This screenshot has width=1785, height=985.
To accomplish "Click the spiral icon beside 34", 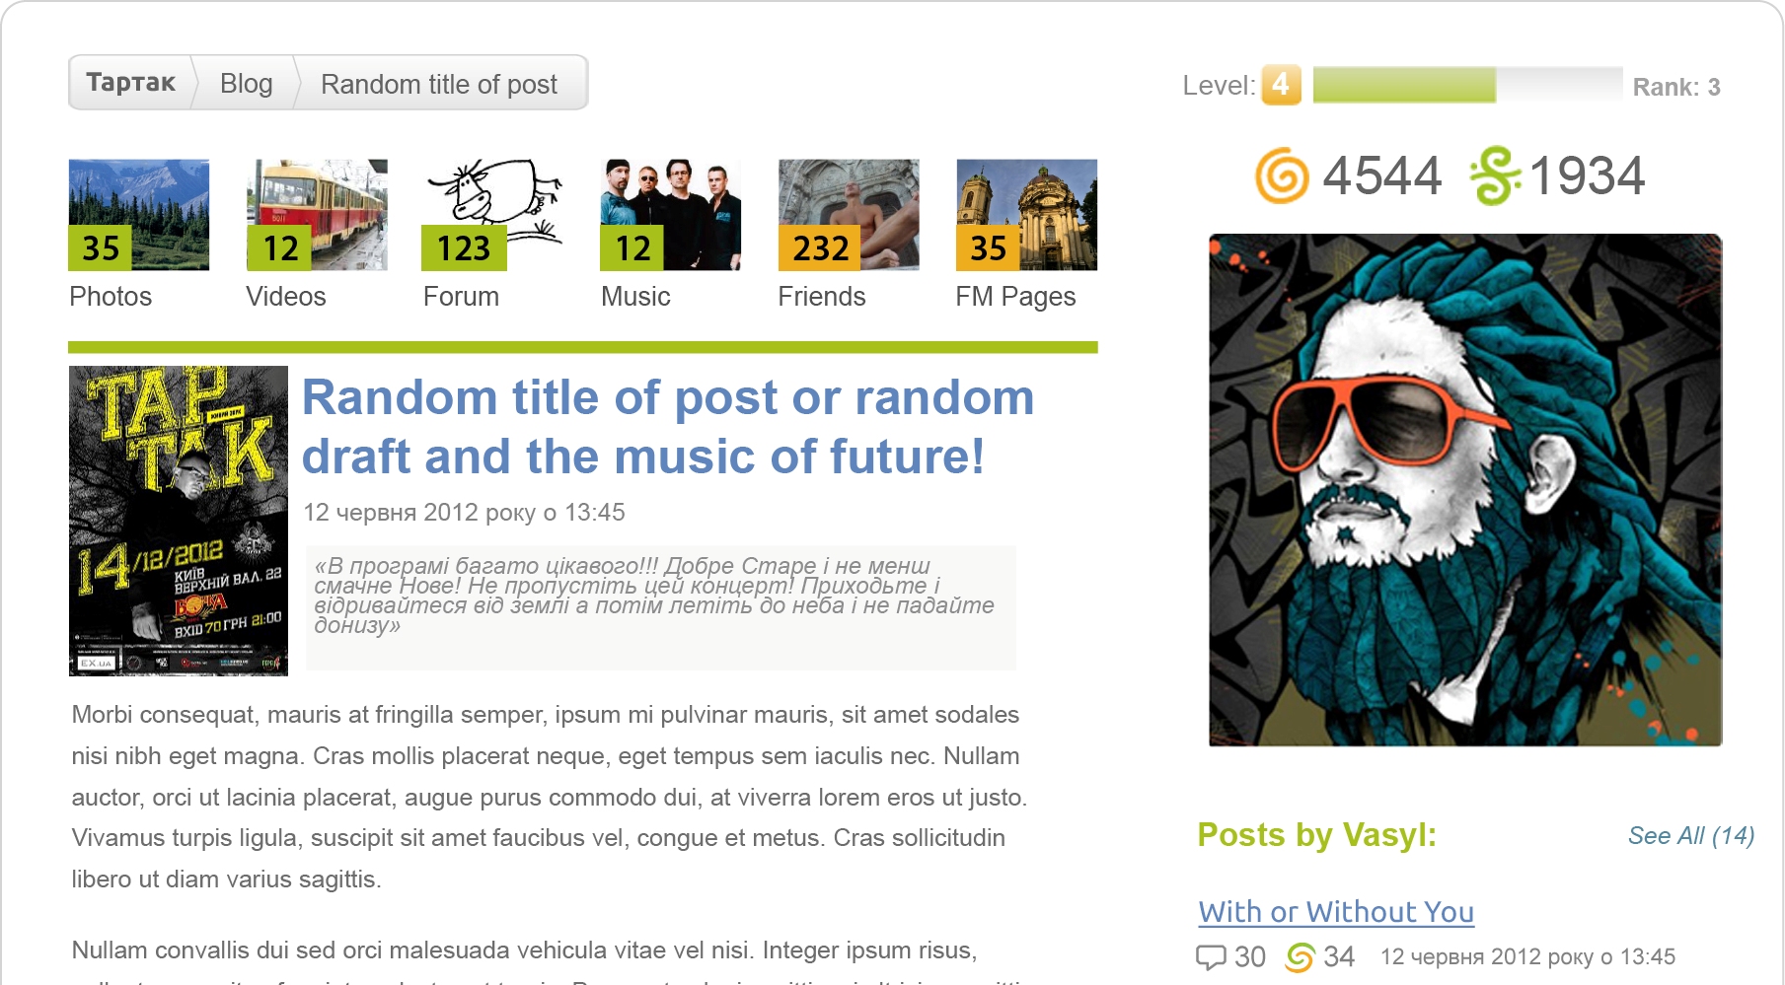I will pos(1301,956).
